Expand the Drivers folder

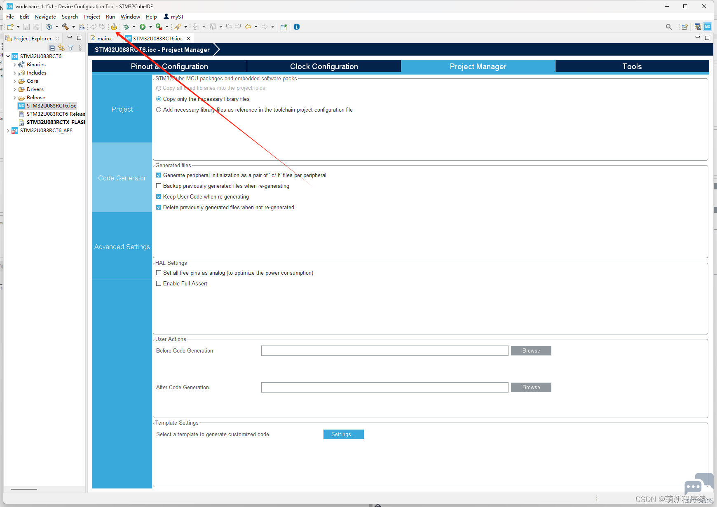click(15, 89)
